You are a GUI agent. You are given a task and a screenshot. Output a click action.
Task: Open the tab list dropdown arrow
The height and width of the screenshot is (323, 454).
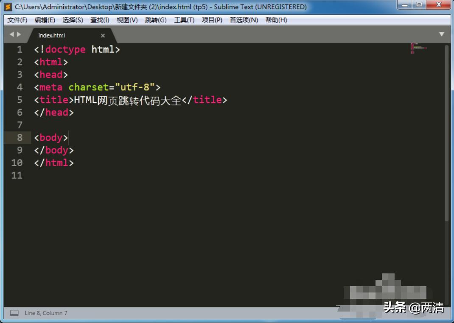pyautogui.click(x=442, y=34)
